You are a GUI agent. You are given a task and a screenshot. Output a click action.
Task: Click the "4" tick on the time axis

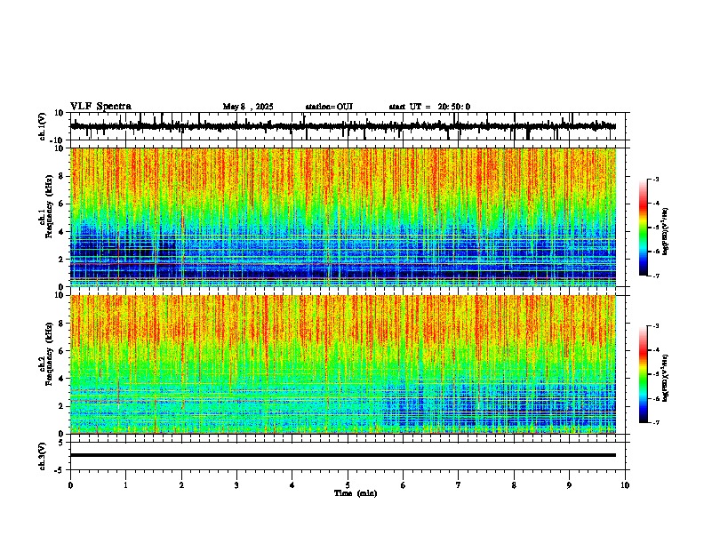pos(292,485)
